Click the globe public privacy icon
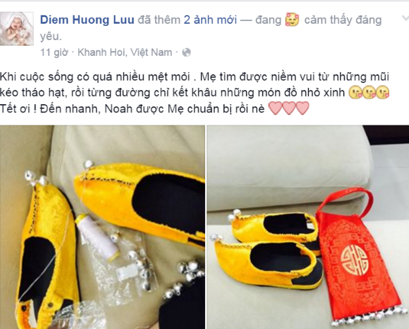This screenshot has width=409, height=329. tap(186, 52)
